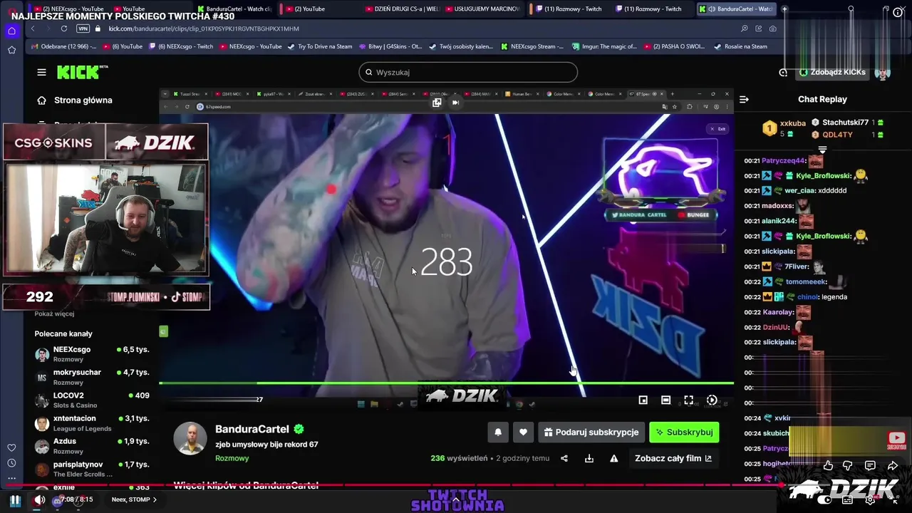
Task: Share the YouTube video with arrow icon
Action: pyautogui.click(x=893, y=465)
